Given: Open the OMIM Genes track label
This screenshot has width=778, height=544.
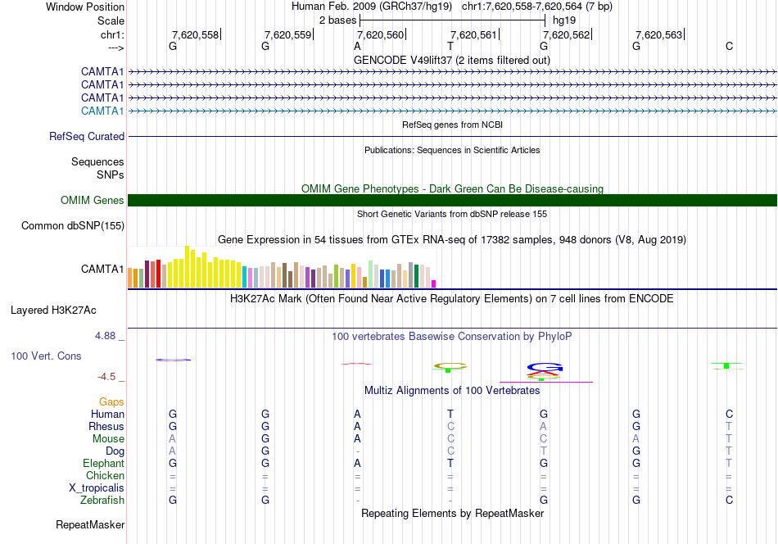Looking at the screenshot, I should [93, 200].
